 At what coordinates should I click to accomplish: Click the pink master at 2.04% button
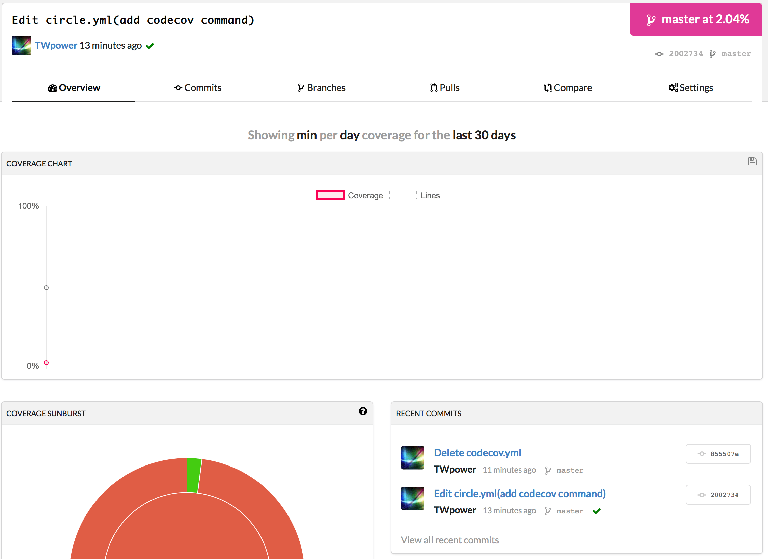click(695, 19)
